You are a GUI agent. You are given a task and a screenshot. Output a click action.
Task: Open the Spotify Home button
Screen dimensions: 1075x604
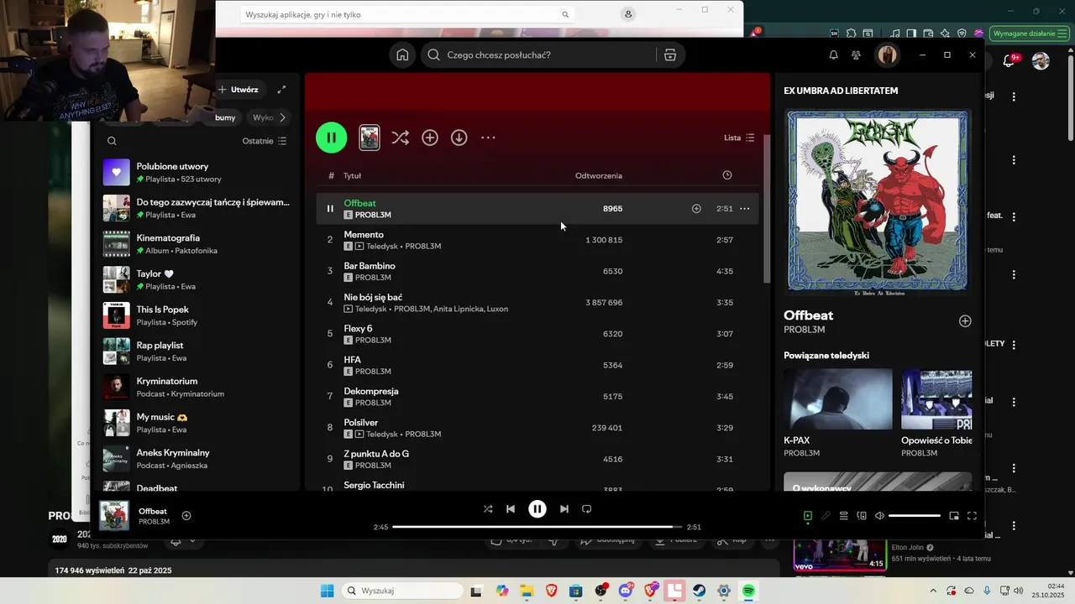(402, 55)
